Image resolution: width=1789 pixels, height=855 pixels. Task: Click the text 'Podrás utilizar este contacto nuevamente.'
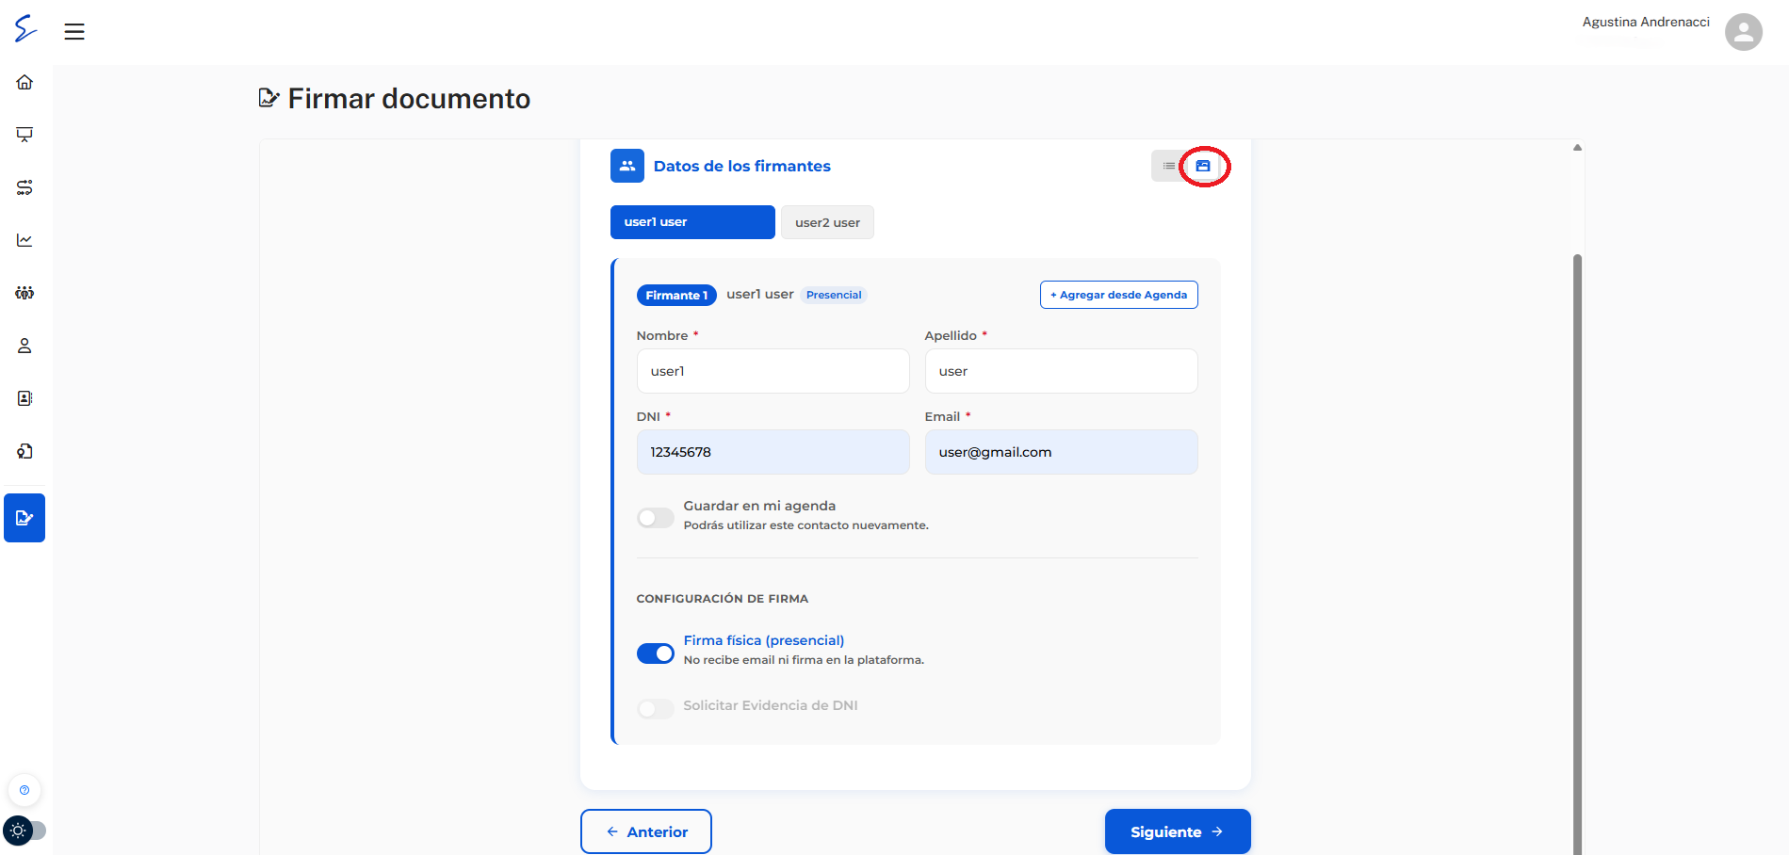[806, 525]
